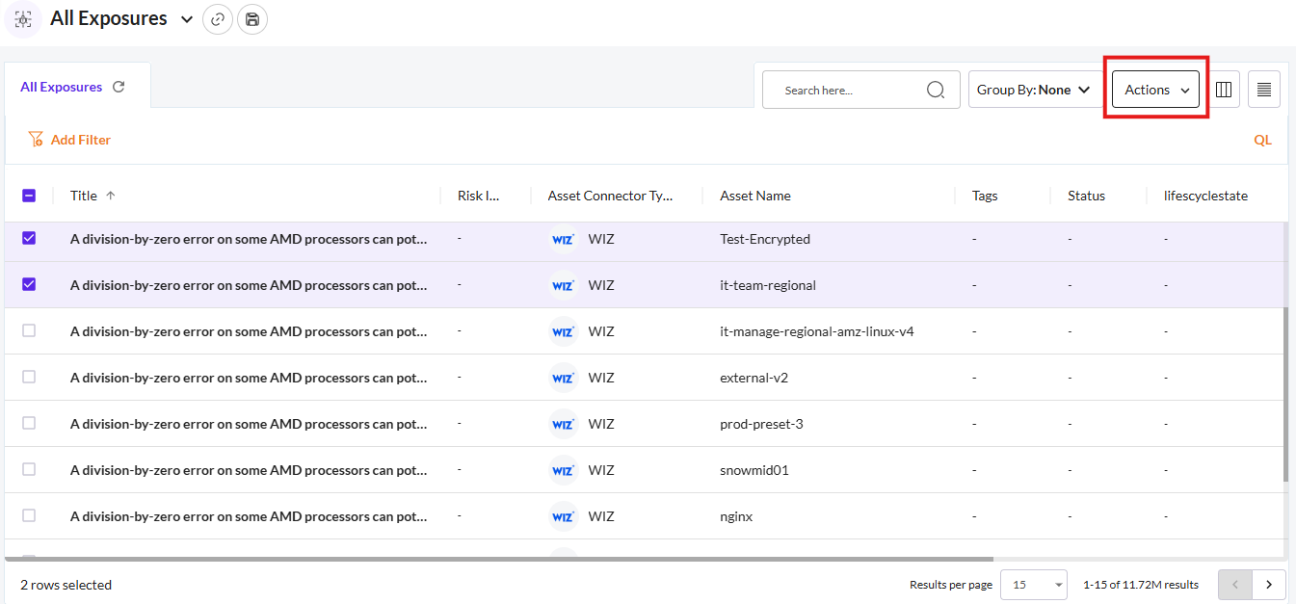Screen dimensions: 1296x604
Task: Check the external-v2 row checkbox
Action: point(29,377)
